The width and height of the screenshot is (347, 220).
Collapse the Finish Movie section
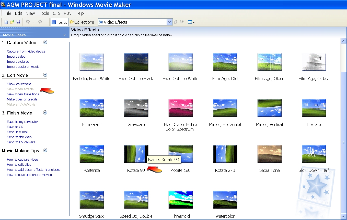[45, 113]
